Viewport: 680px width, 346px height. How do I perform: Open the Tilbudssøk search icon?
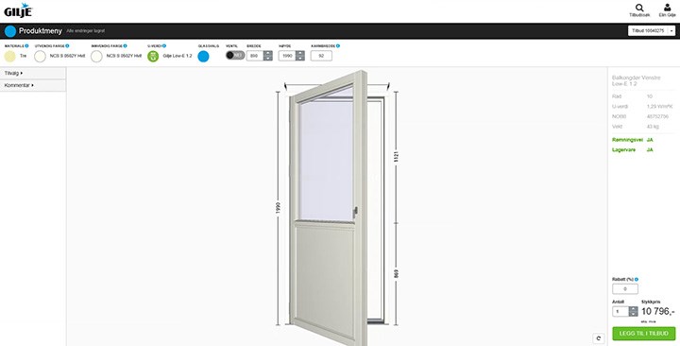639,8
